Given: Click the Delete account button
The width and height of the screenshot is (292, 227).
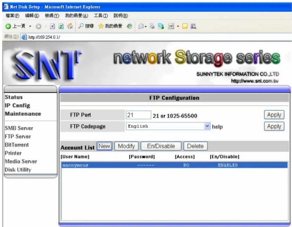Looking at the screenshot, I should pyautogui.click(x=195, y=146).
